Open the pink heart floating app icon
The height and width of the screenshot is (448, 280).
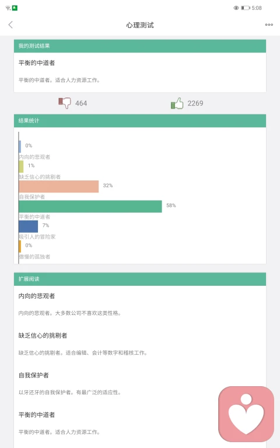tap(246, 414)
